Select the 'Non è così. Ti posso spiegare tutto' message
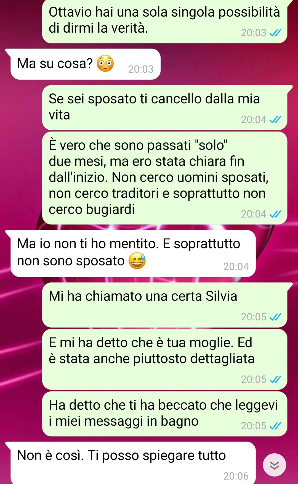Screen dimensions: 298x484 click(133, 463)
